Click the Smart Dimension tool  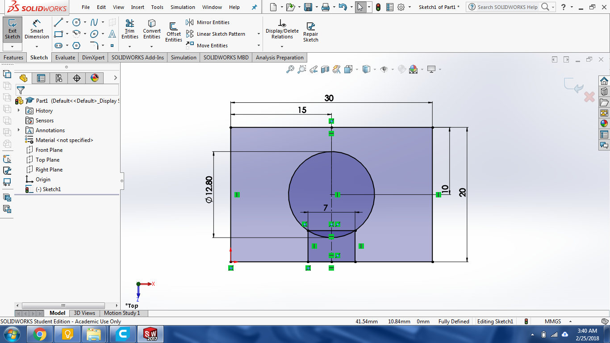click(37, 29)
